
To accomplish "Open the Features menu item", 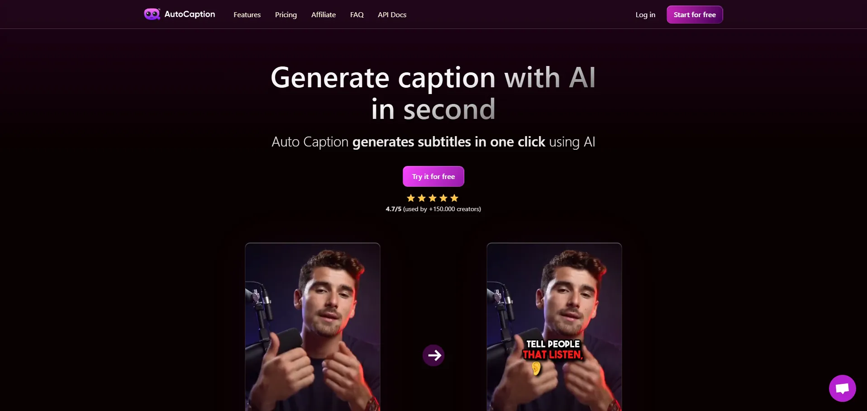I will click(247, 14).
